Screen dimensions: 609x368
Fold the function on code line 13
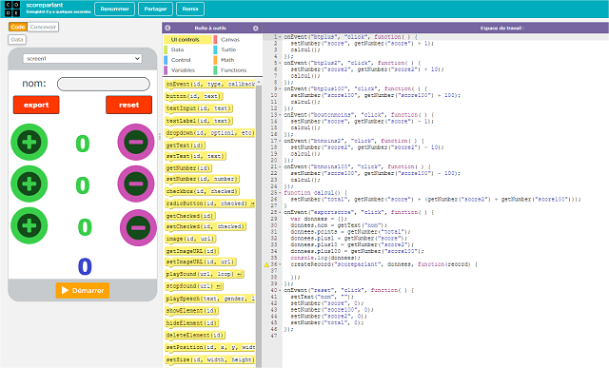[281, 115]
